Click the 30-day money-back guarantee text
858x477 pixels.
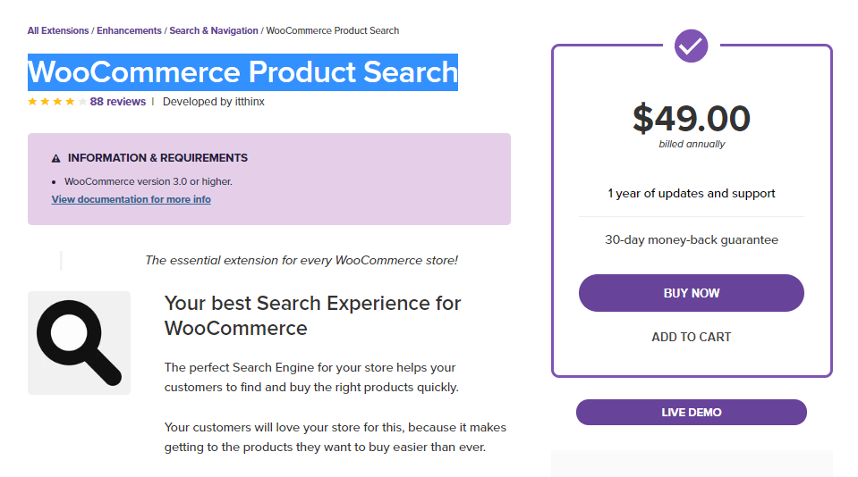pos(691,240)
